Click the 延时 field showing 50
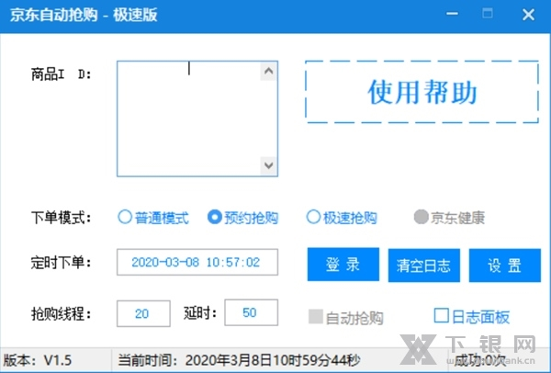Screen dimensions: 551x373 pos(251,312)
